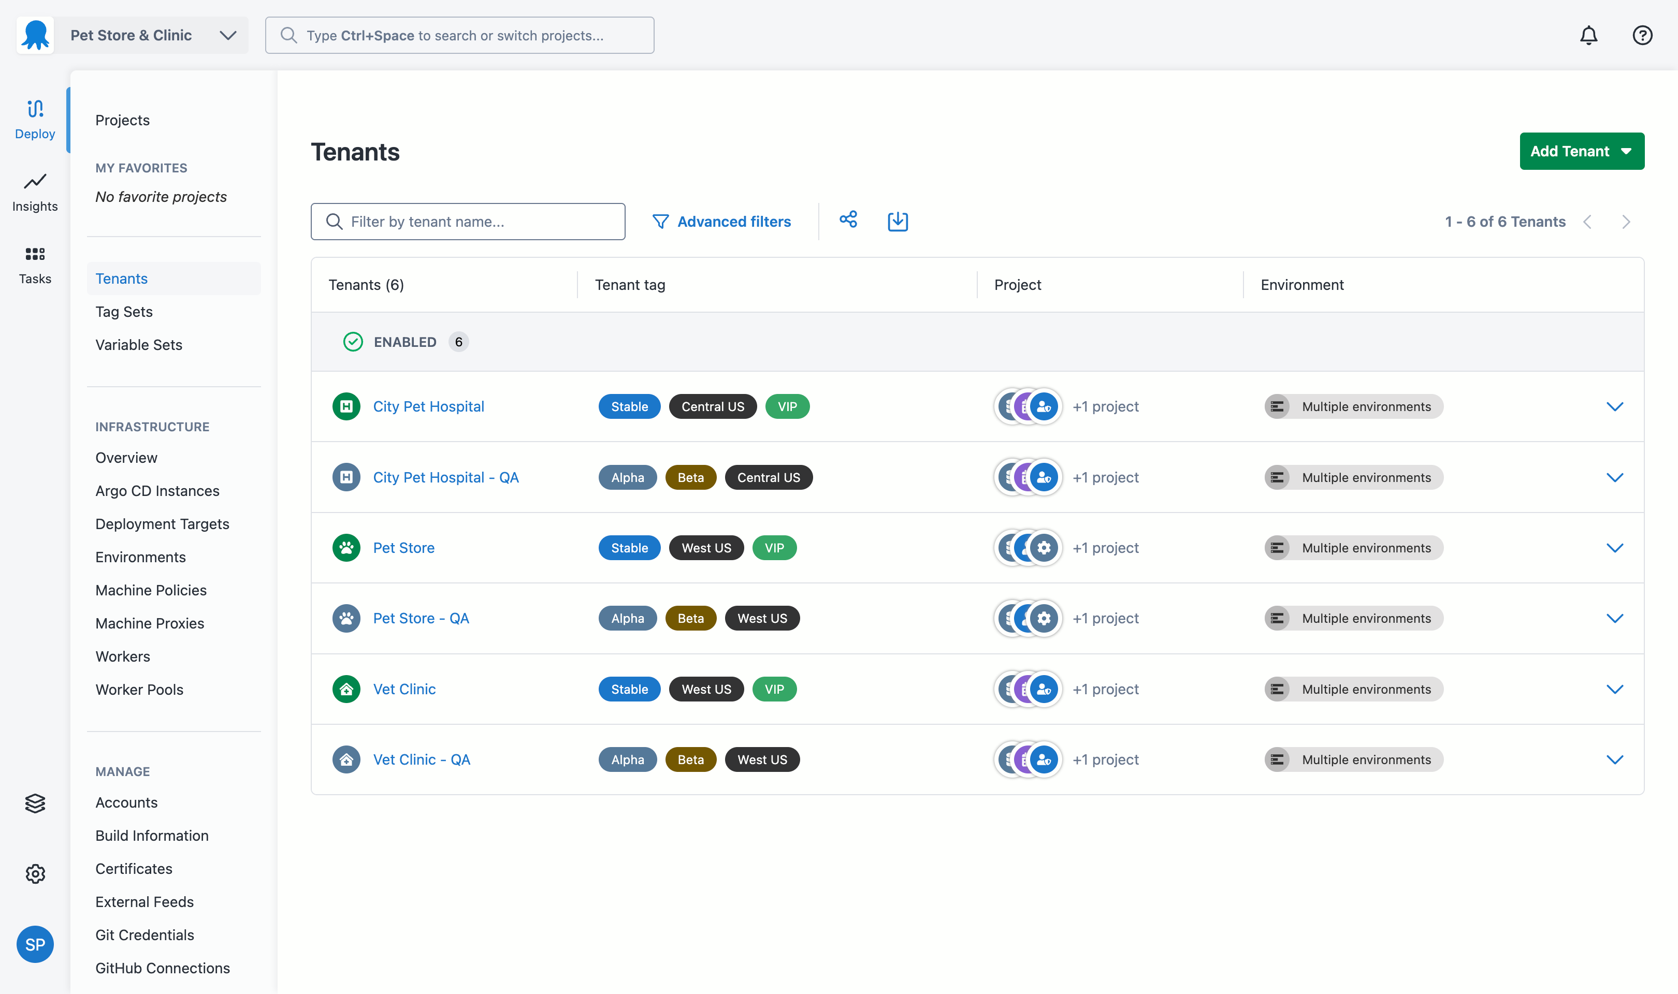Click the VIP tag on Vet Clinic
1678x994 pixels.
[774, 689]
